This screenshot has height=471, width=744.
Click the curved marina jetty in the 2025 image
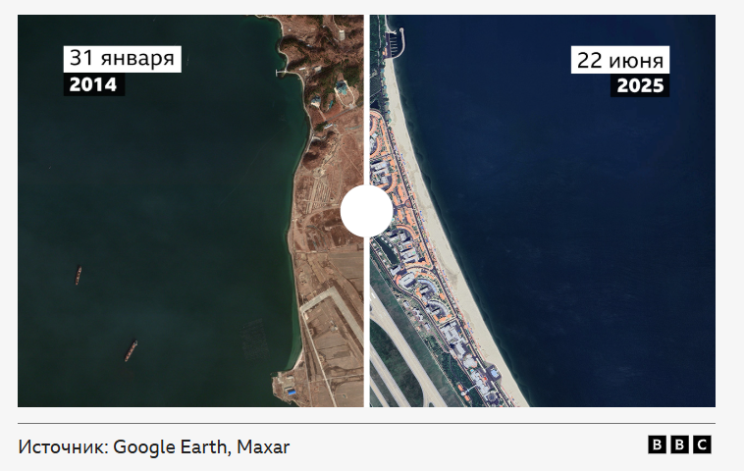pyautogui.click(x=397, y=42)
